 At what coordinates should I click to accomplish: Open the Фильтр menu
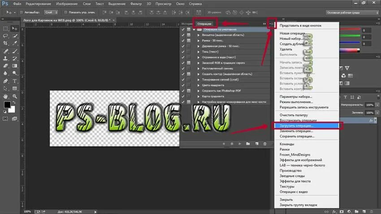(136, 4)
